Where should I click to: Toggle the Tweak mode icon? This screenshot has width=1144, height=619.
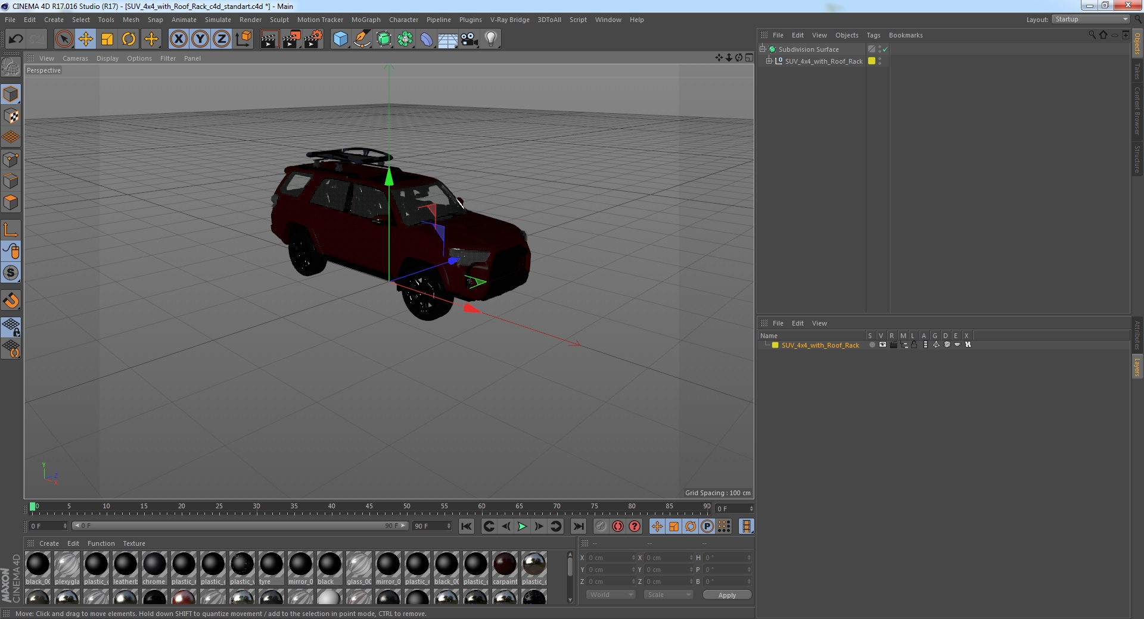coord(11,251)
